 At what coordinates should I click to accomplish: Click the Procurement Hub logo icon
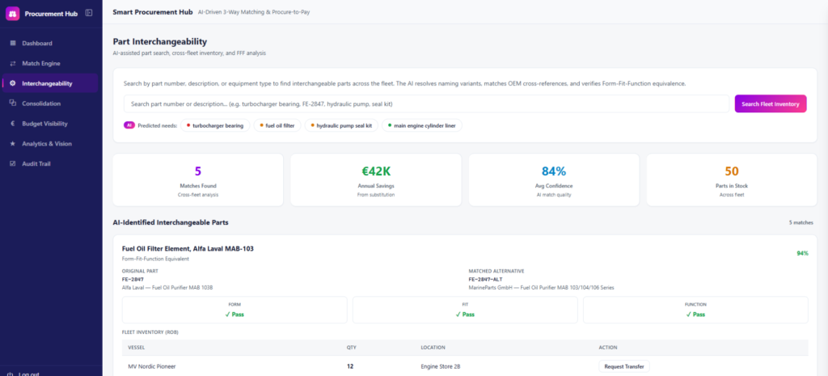coord(13,14)
